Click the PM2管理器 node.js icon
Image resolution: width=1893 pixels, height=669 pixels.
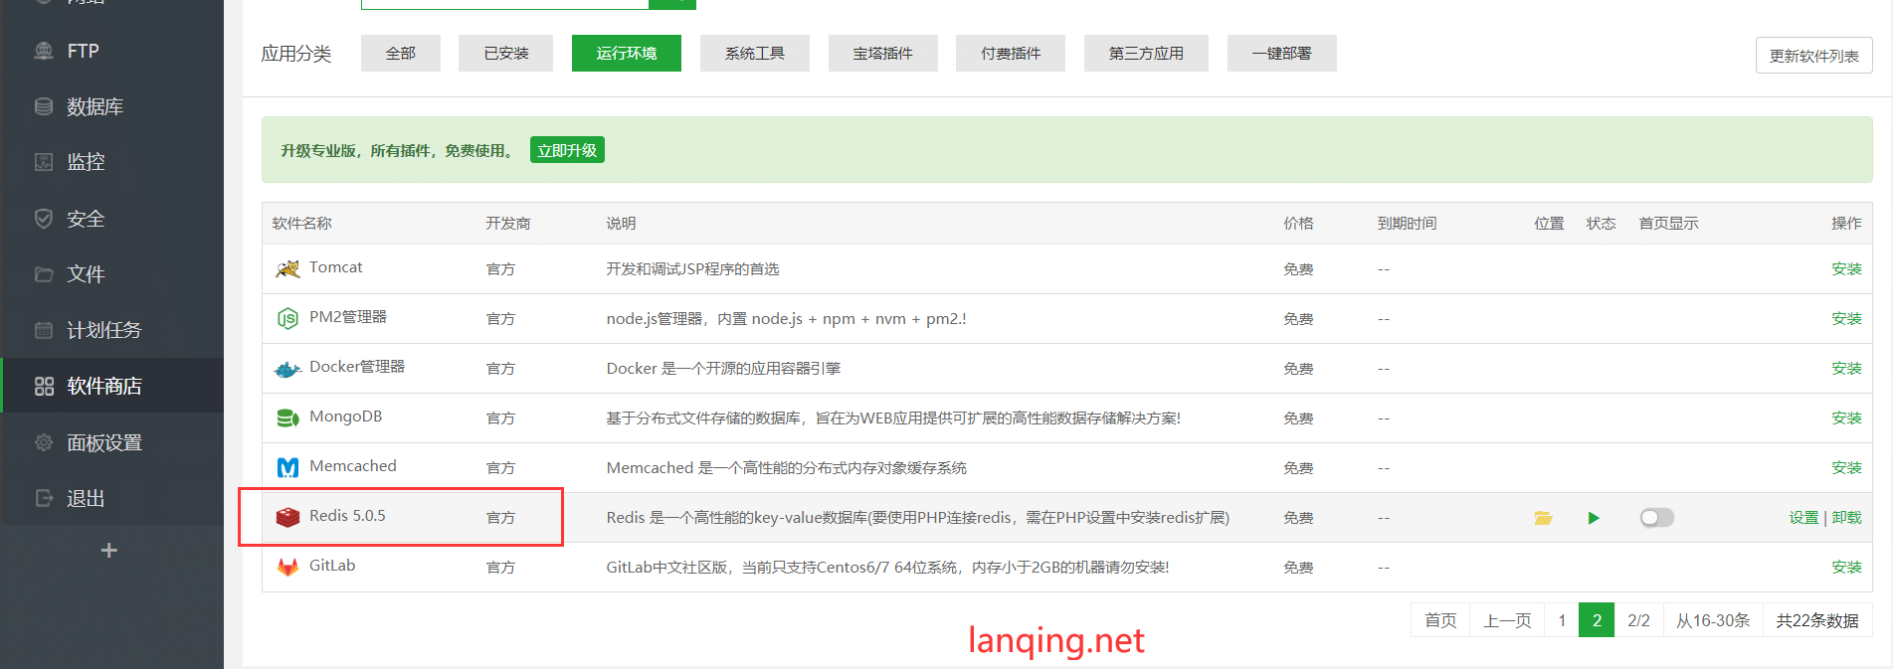click(x=287, y=318)
